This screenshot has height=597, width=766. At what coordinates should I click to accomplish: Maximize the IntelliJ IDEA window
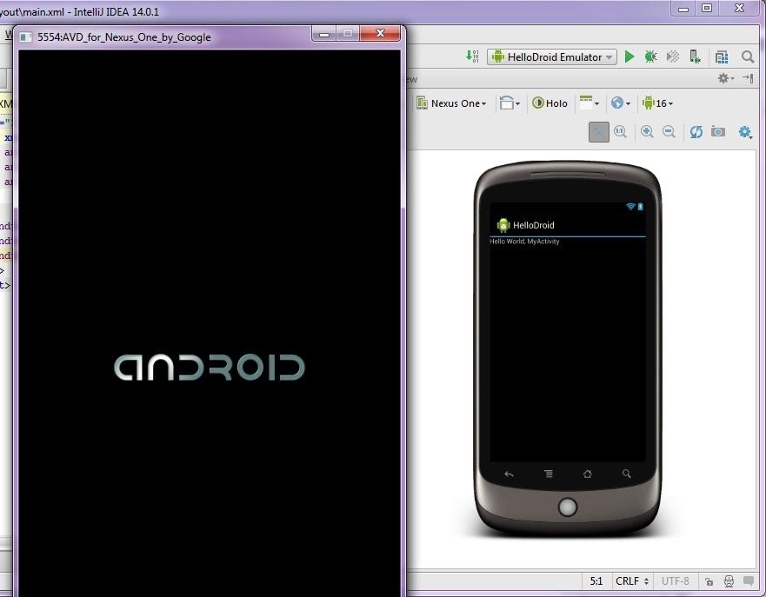point(706,8)
